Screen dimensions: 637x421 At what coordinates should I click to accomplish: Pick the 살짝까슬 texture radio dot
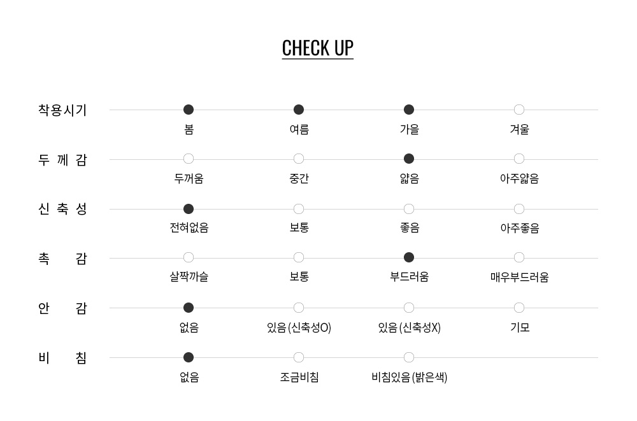tap(189, 257)
